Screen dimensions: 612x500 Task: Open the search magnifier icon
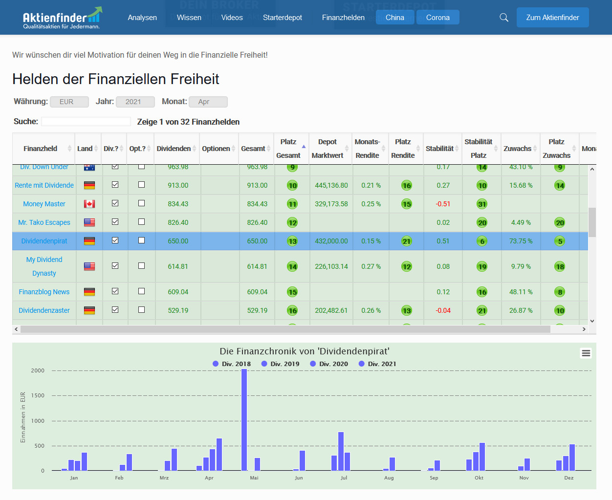click(504, 18)
